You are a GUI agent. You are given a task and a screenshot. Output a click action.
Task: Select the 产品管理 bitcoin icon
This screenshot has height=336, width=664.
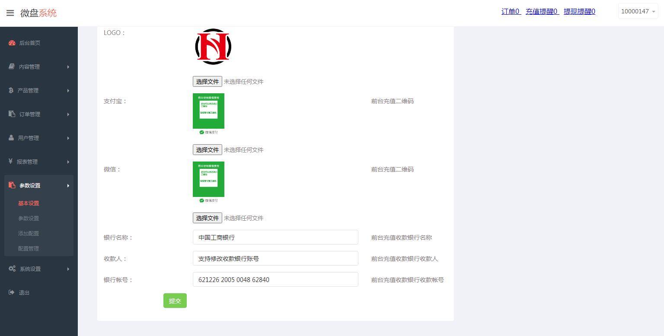(x=12, y=90)
